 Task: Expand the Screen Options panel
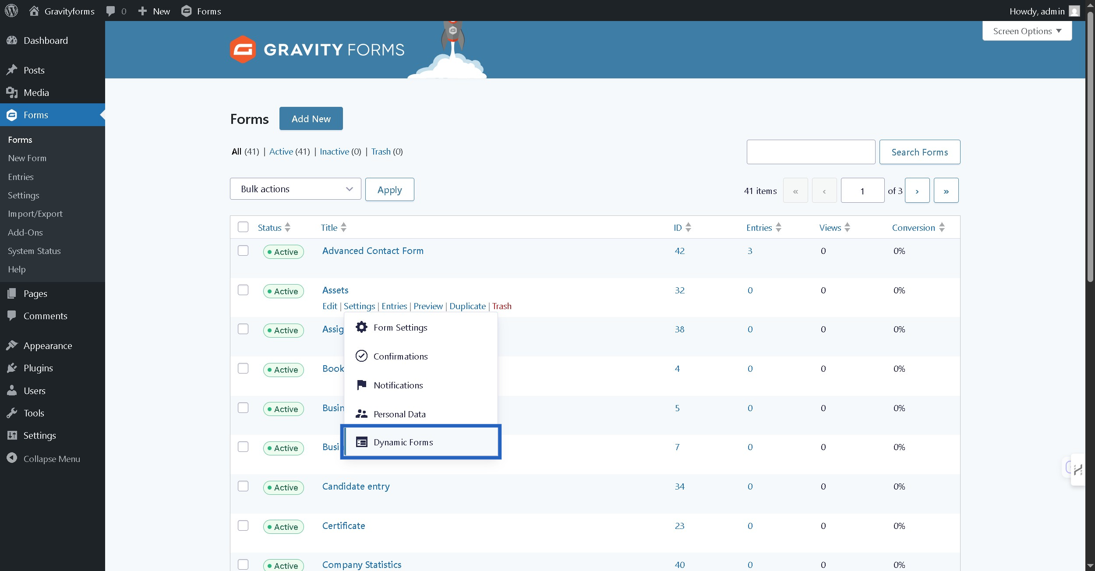[x=1026, y=31]
